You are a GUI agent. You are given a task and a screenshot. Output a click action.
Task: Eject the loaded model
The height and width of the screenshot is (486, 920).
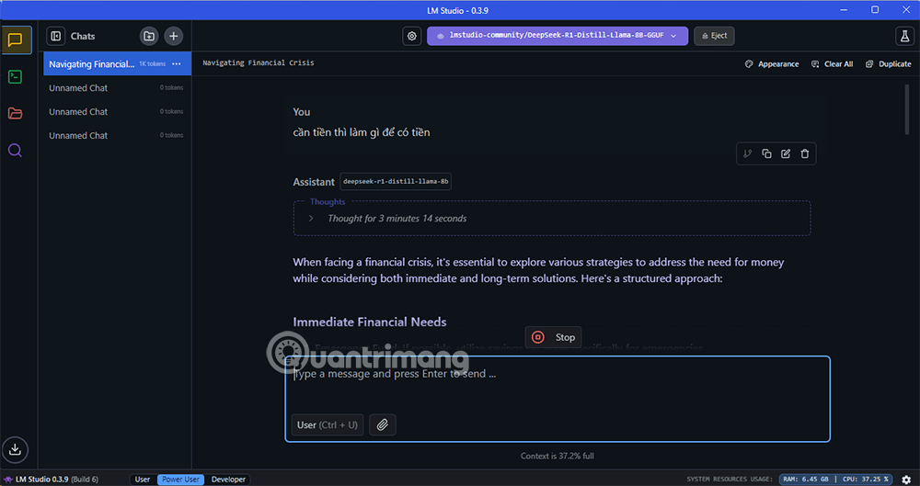(x=714, y=36)
